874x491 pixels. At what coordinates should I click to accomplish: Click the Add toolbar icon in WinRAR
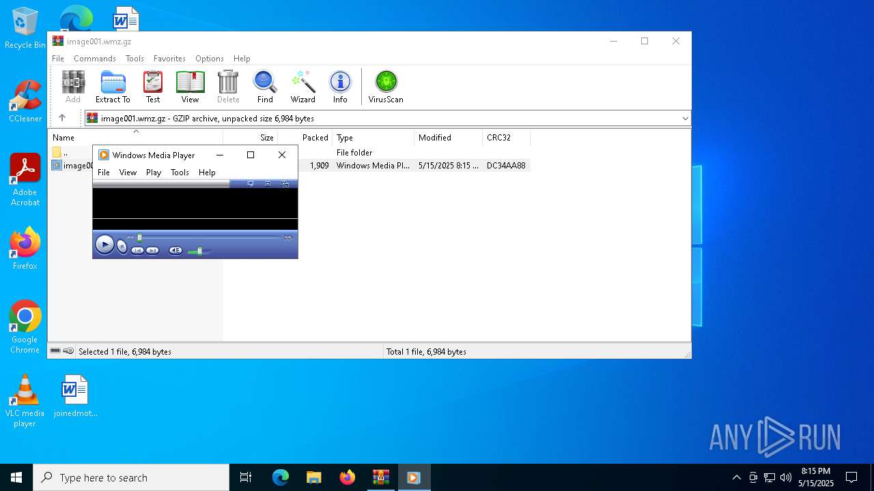tap(73, 87)
